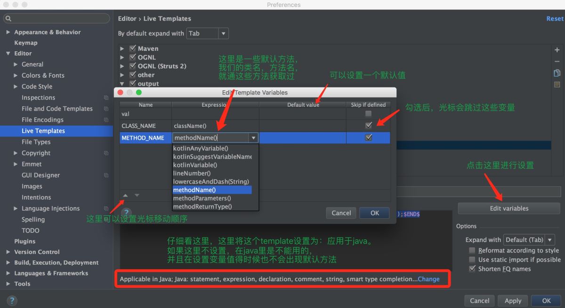565x308 pixels.
Task: Move variable up with the up arrow
Action: click(125, 195)
